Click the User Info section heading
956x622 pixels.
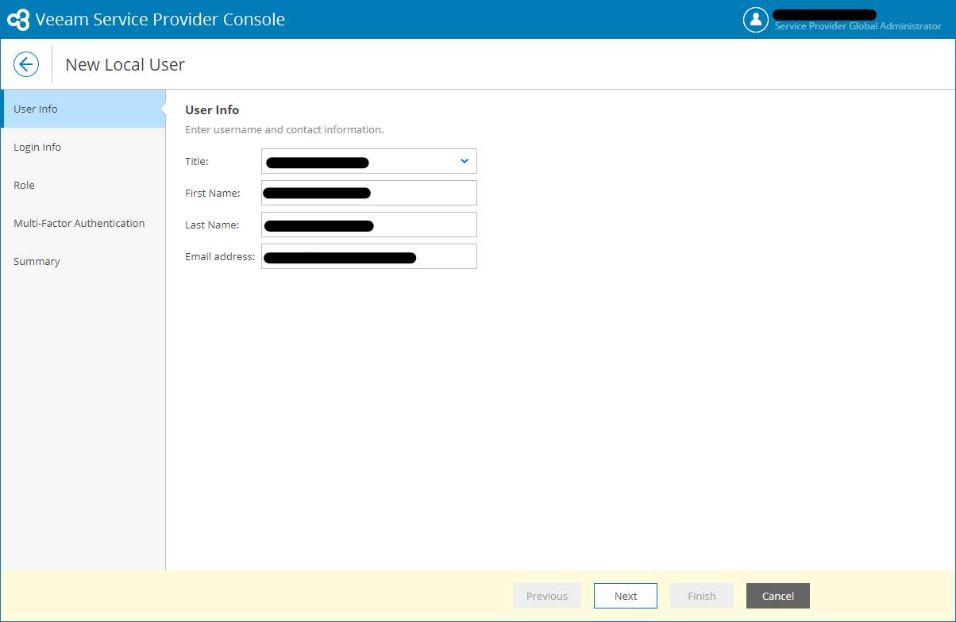click(212, 109)
